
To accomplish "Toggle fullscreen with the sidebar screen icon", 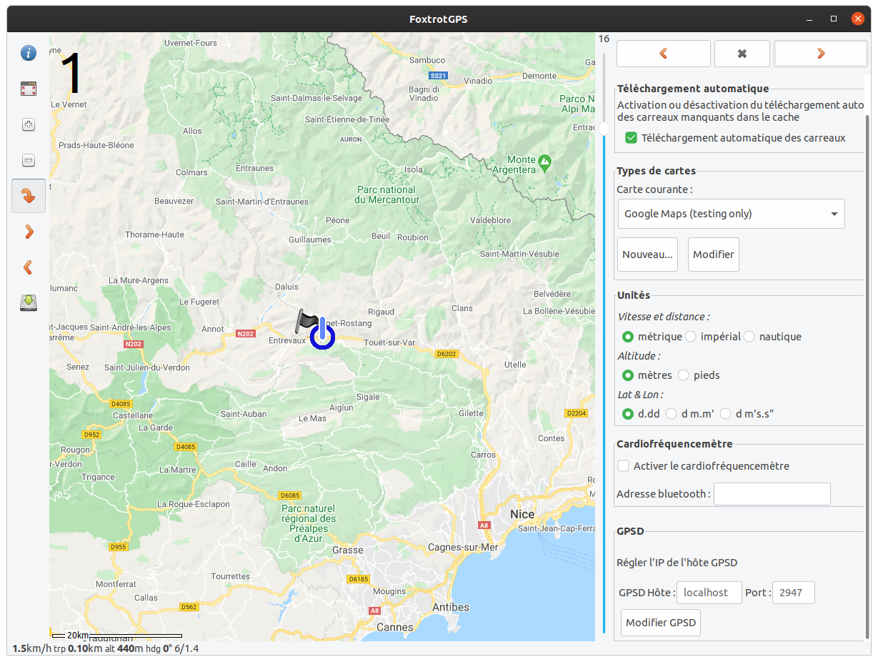I will pos(29,89).
